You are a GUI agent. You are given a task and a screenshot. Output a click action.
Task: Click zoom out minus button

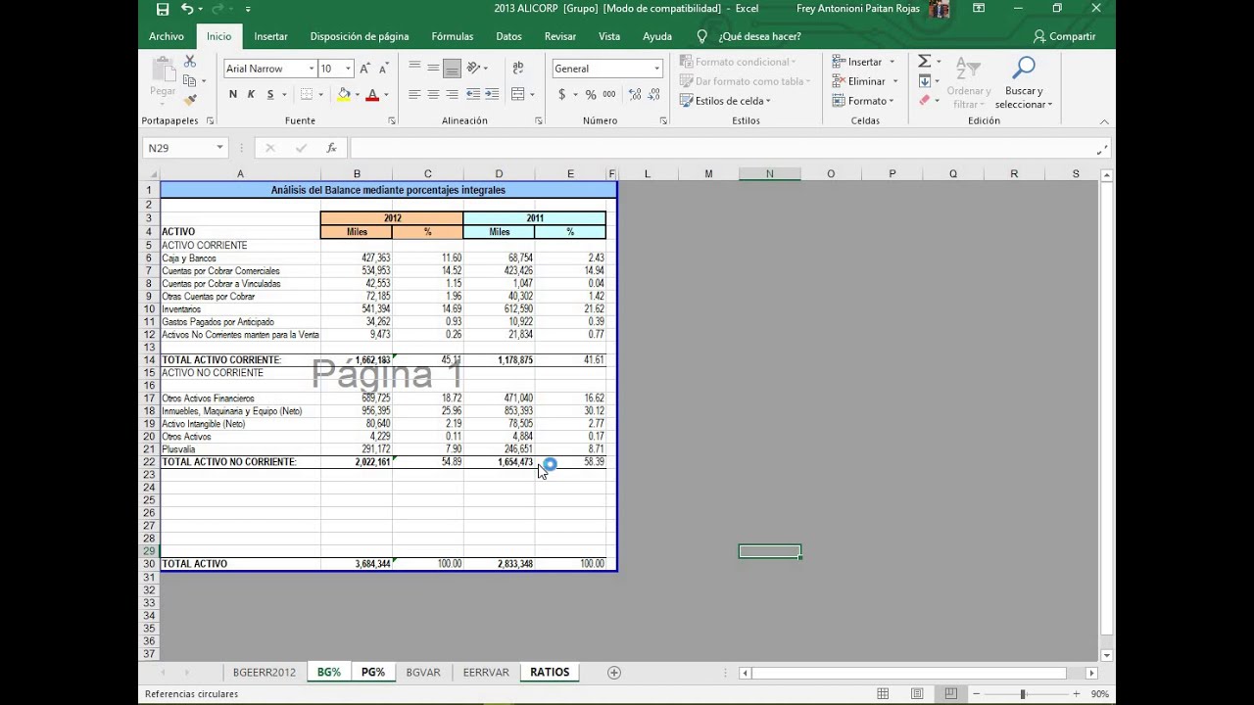pos(976,694)
